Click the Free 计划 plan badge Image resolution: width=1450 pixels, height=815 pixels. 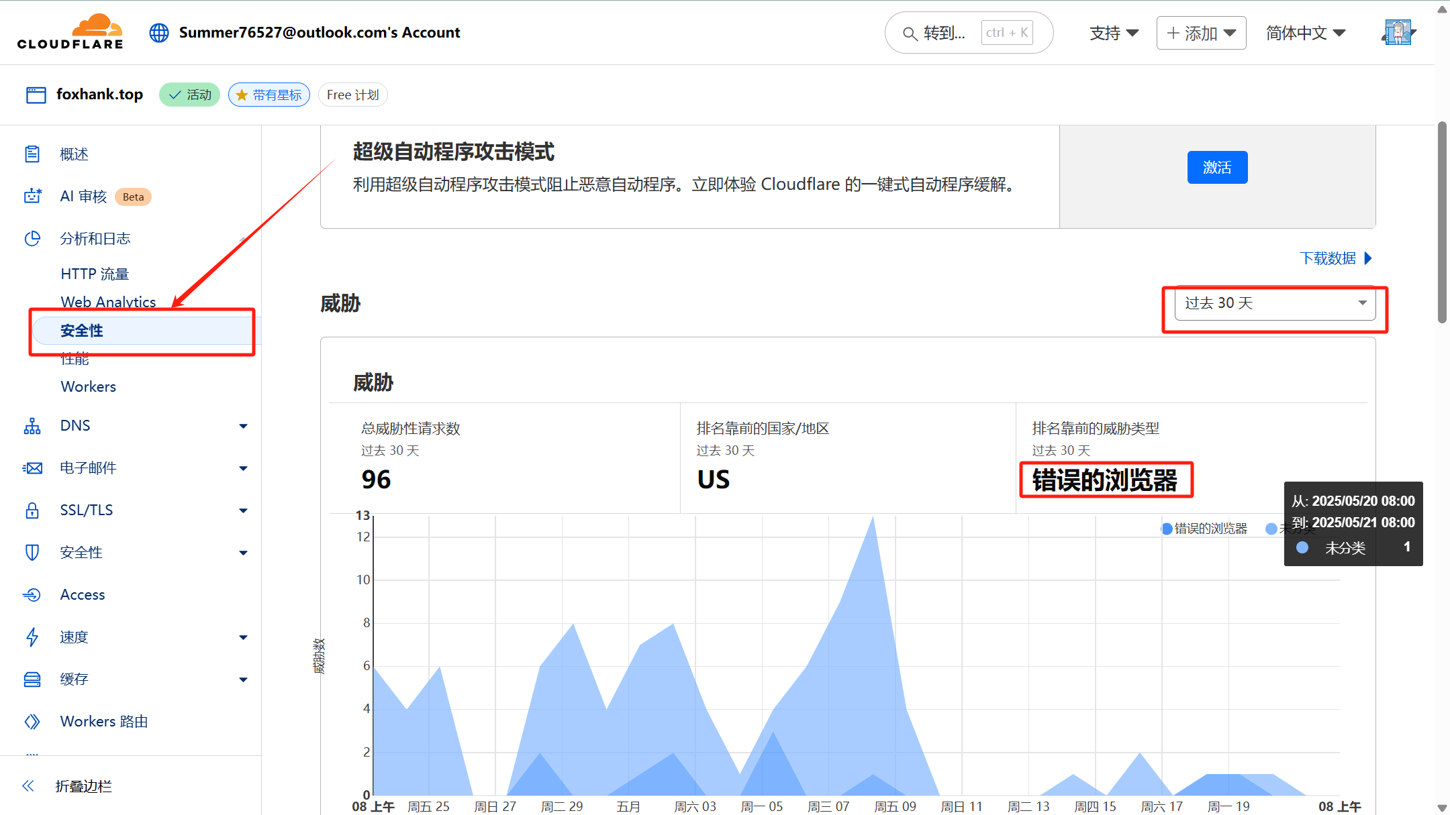[353, 95]
